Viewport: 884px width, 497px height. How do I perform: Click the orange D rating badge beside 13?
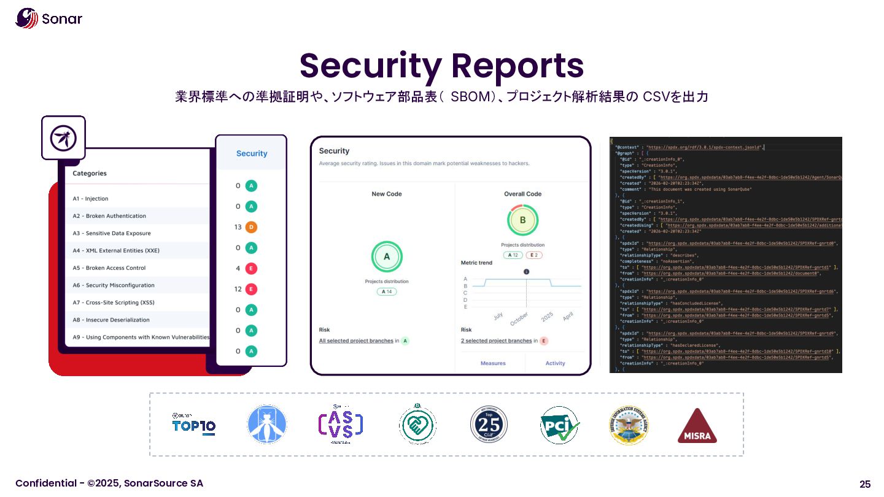coord(250,227)
